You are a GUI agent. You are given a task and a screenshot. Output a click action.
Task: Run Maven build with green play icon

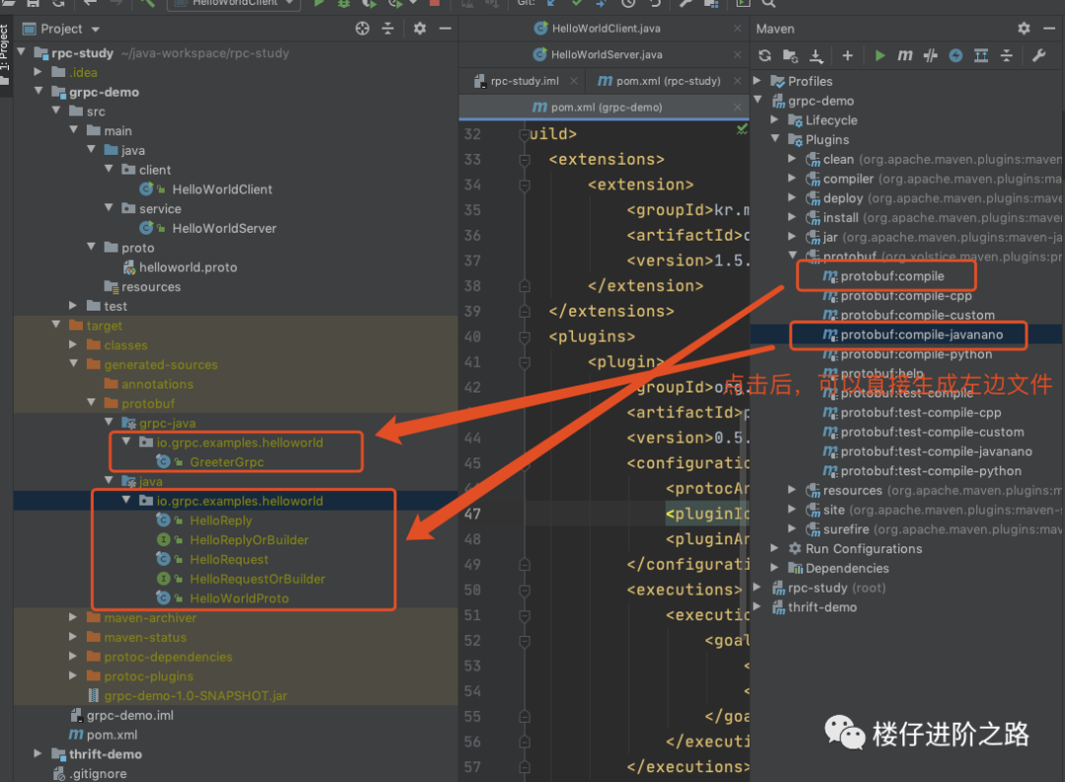click(880, 55)
